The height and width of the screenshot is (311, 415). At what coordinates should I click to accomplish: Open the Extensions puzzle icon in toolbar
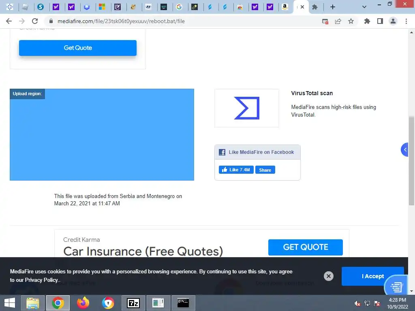(x=367, y=21)
